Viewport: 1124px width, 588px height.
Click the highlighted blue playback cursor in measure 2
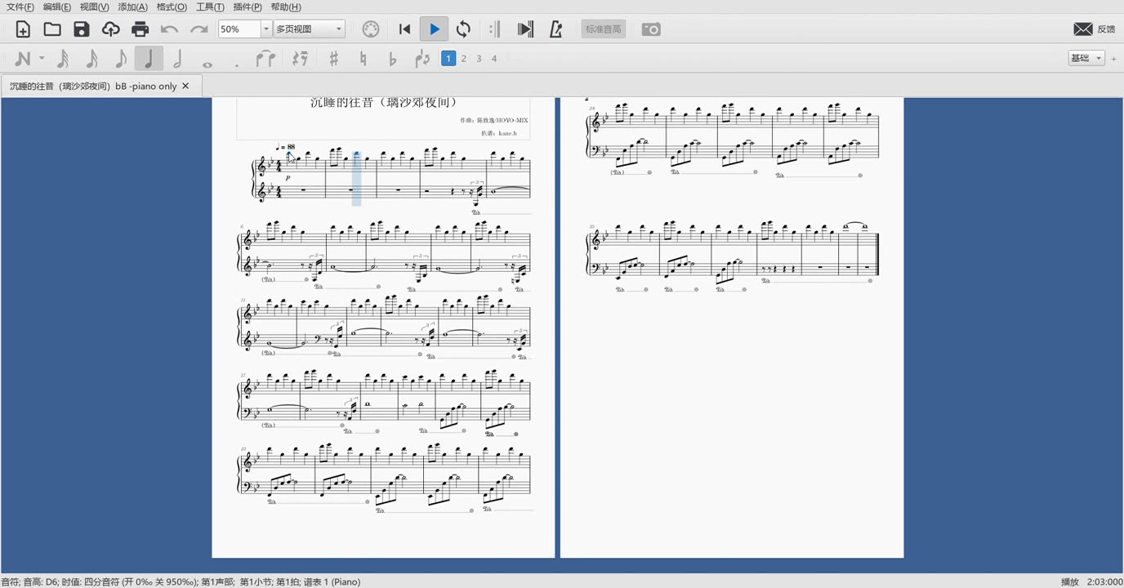(x=357, y=178)
